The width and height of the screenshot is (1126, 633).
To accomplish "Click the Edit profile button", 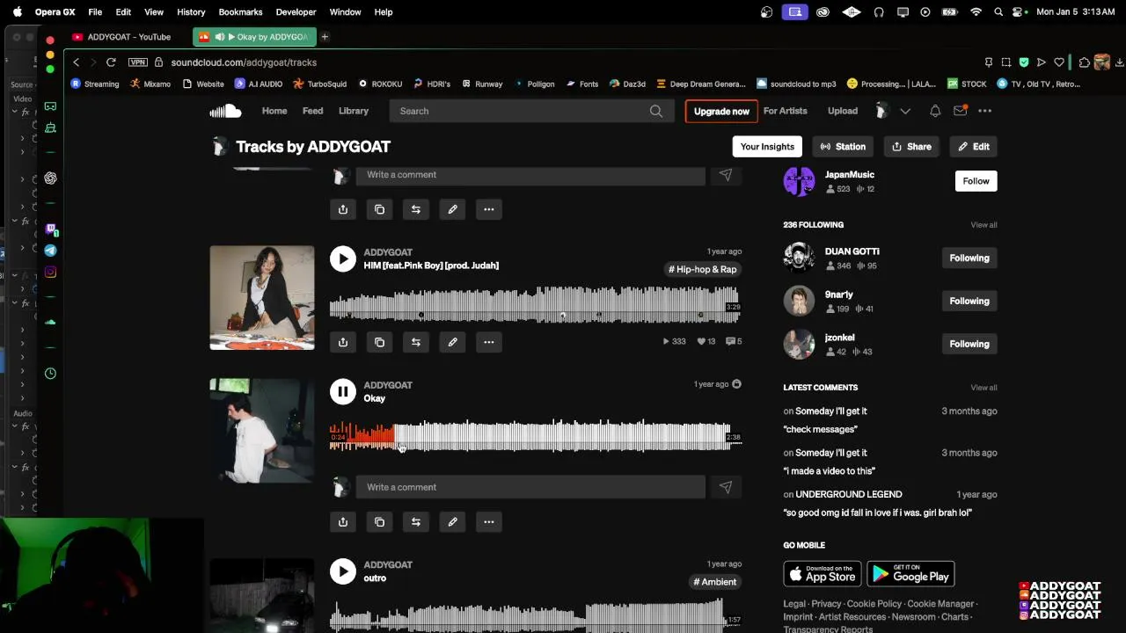I will (x=974, y=147).
